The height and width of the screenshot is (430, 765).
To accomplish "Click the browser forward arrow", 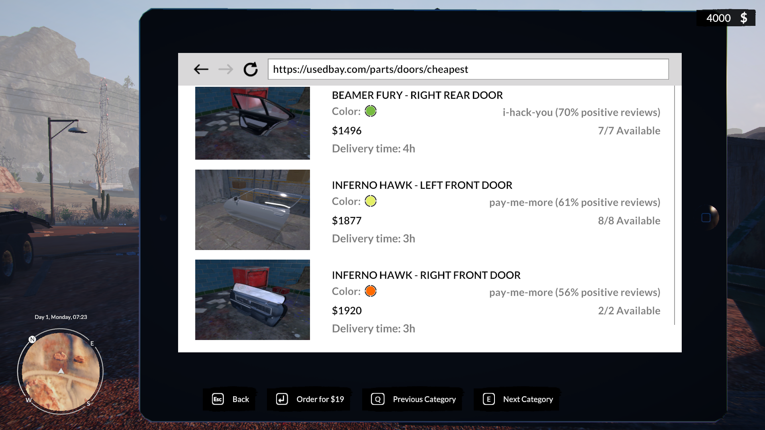I will tap(226, 69).
